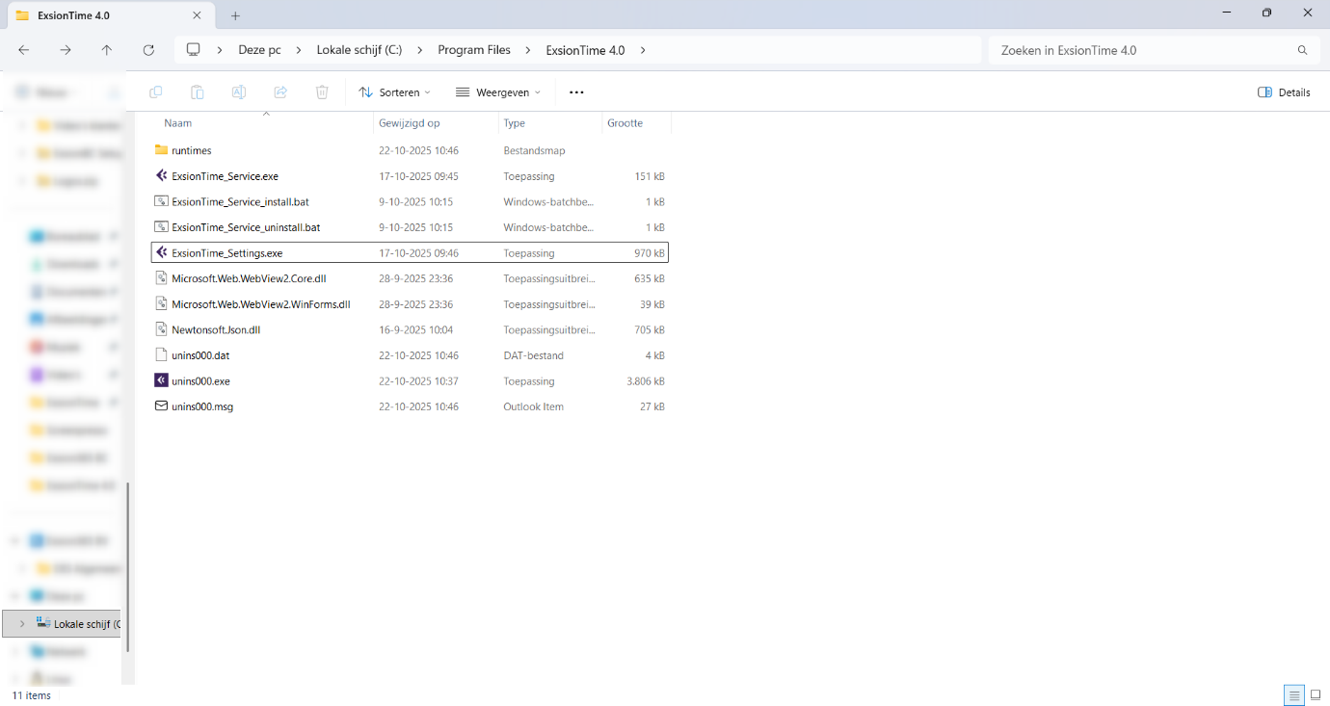The height and width of the screenshot is (706, 1330).
Task: Add a new tab
Action: (235, 15)
